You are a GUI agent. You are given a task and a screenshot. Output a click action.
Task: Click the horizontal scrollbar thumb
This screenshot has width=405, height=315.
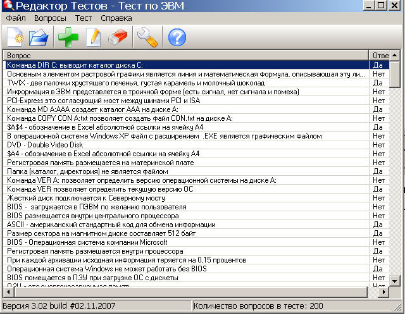pyautogui.click(x=190, y=292)
